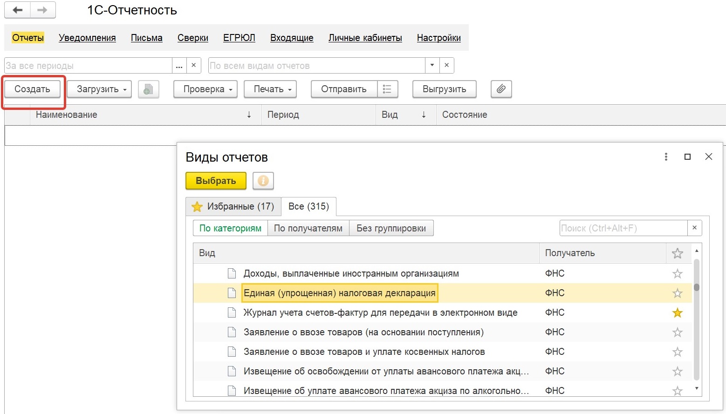This screenshot has height=414, width=726.
Task: Group reports По получателям
Action: coord(308,228)
